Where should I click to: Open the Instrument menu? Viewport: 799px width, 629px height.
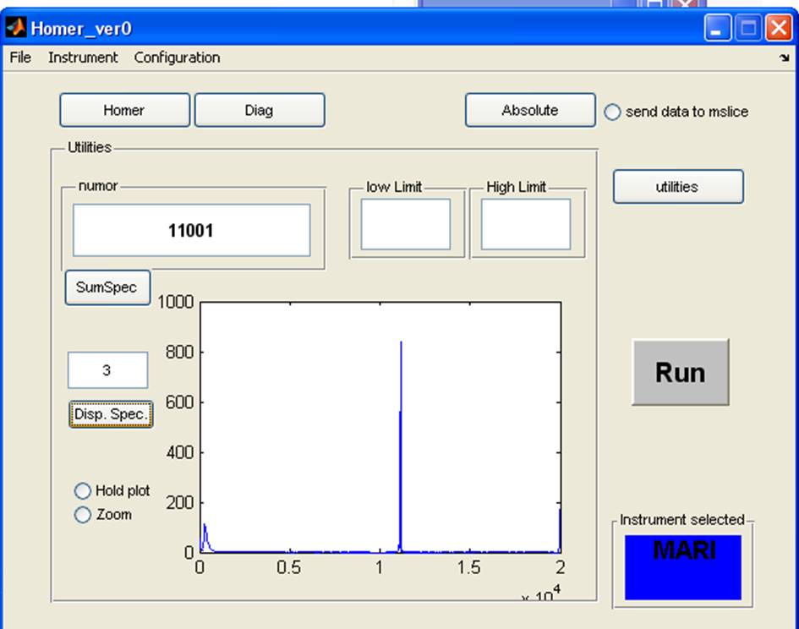[83, 57]
